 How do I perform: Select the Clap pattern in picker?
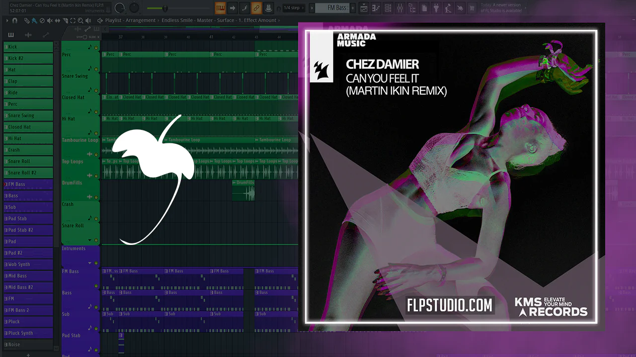28,81
